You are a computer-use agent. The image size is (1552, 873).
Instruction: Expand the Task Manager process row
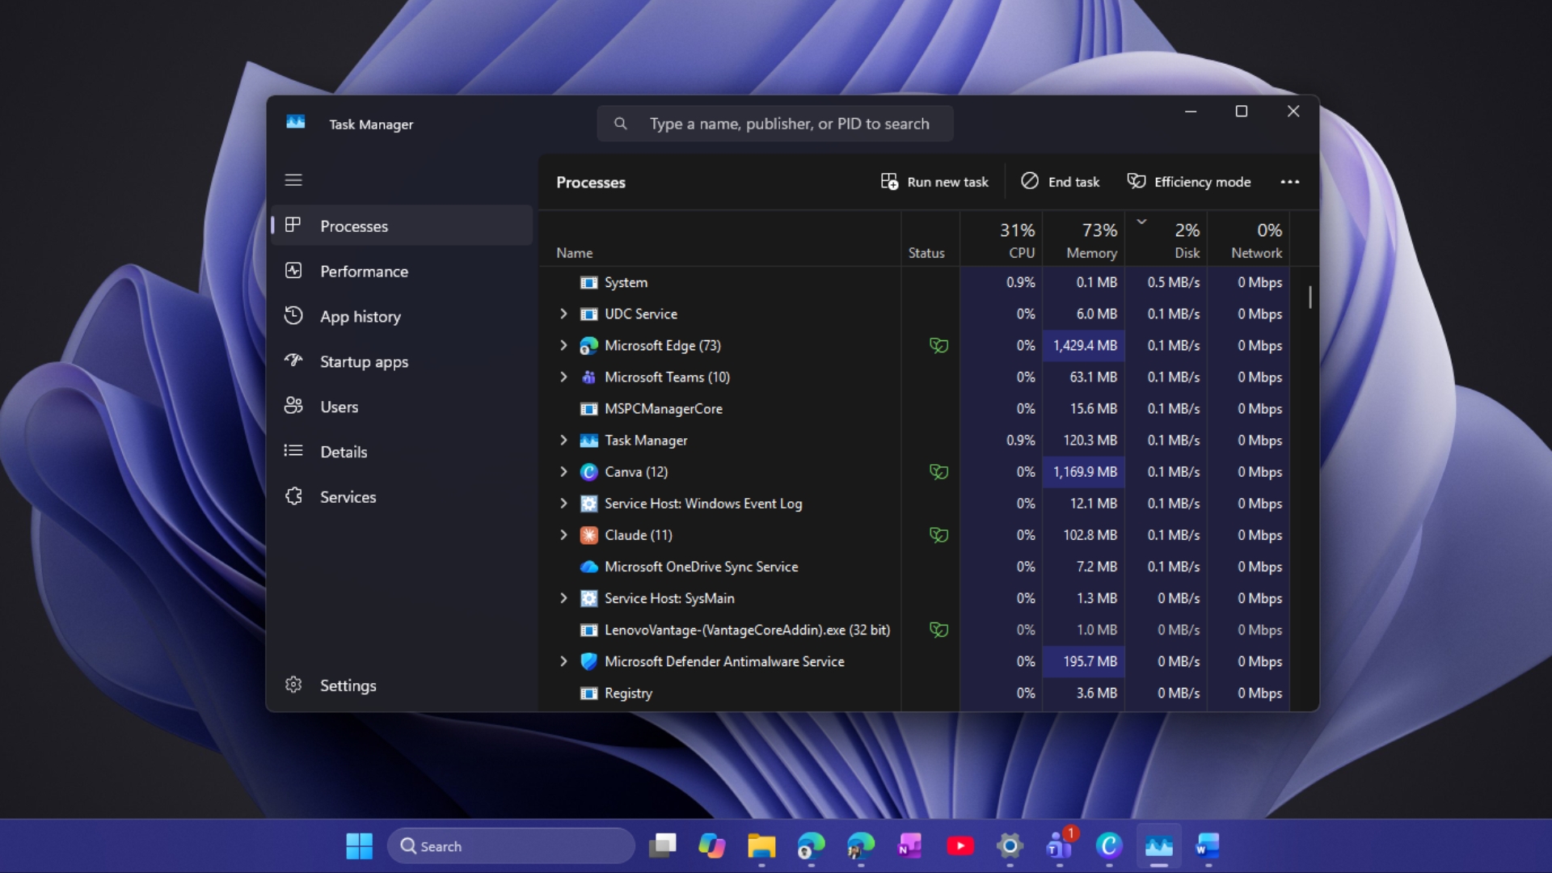click(563, 440)
